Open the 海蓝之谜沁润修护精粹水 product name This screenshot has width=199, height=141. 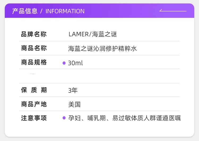coord(102,49)
